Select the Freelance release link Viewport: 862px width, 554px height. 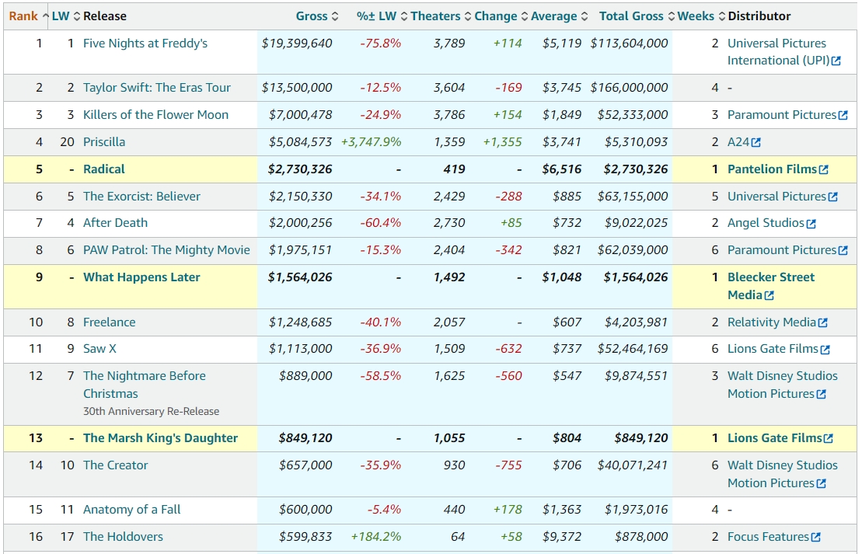[110, 322]
